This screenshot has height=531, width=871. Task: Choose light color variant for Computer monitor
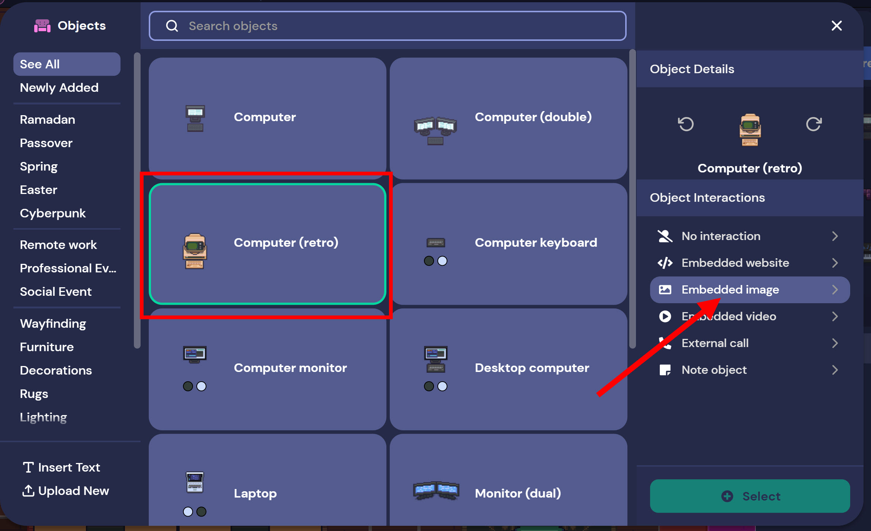click(x=201, y=386)
